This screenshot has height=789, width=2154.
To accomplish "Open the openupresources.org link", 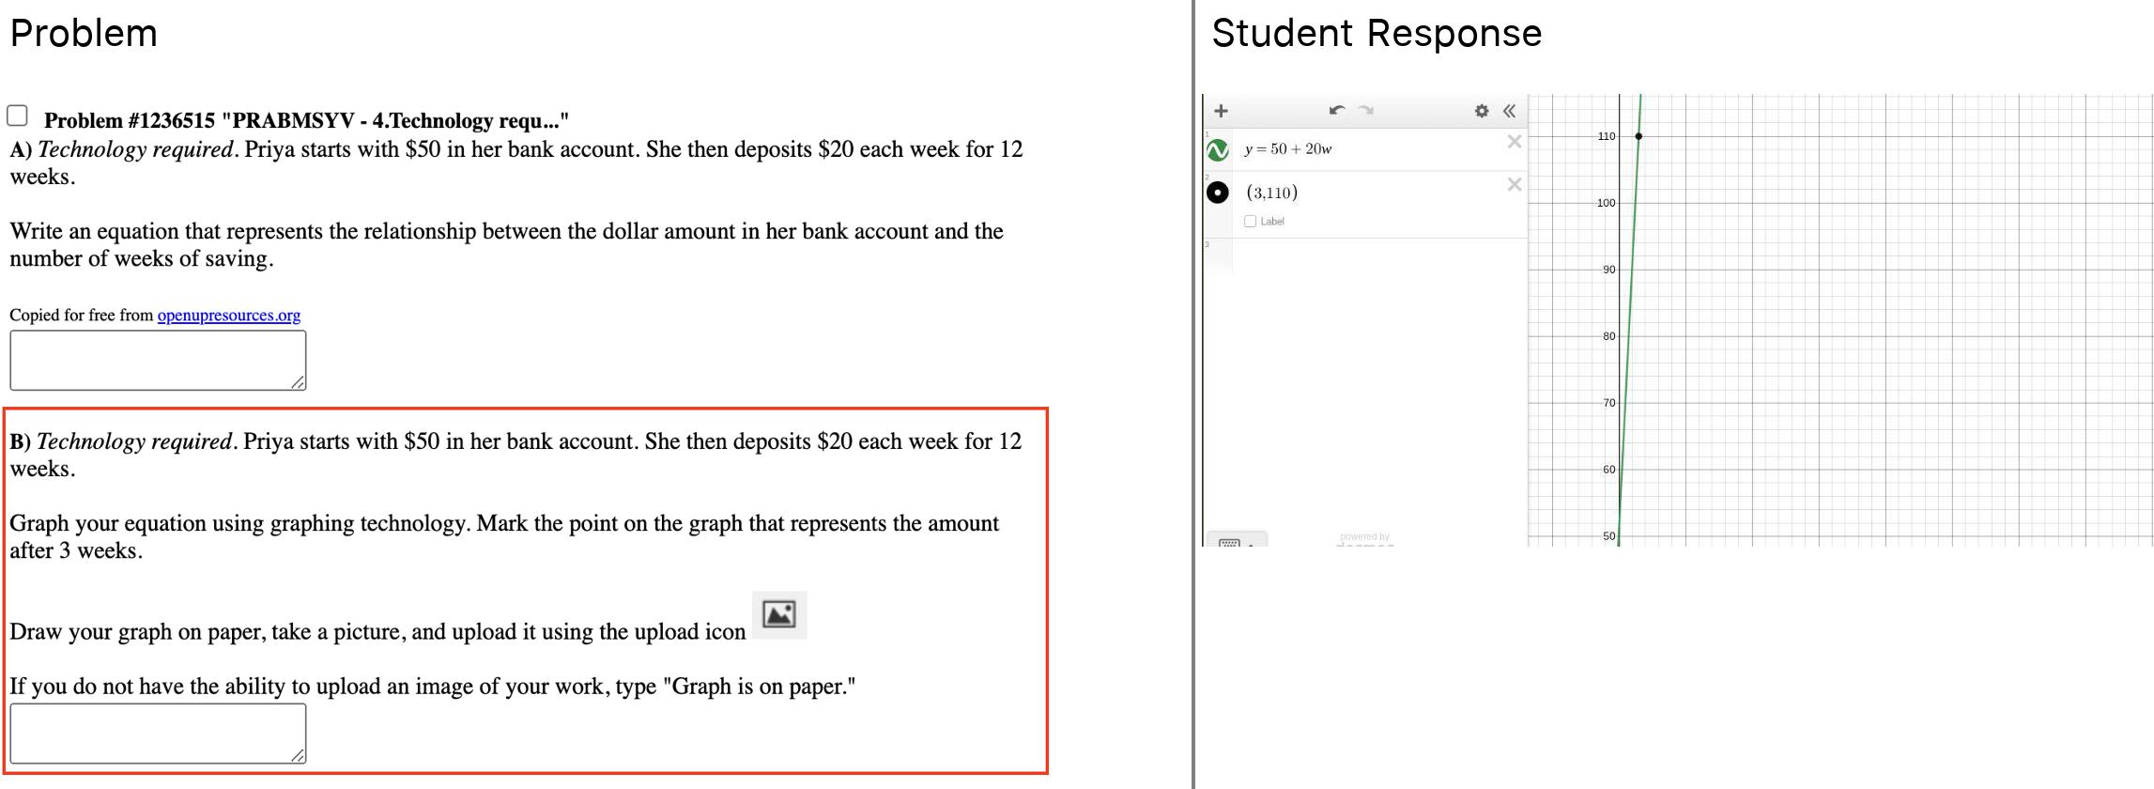I will click(228, 316).
